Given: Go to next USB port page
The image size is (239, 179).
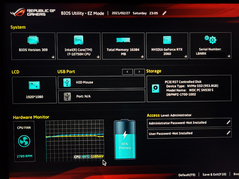Looking at the screenshot, I should click(139, 72).
